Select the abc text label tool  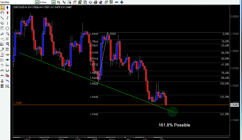2,75
